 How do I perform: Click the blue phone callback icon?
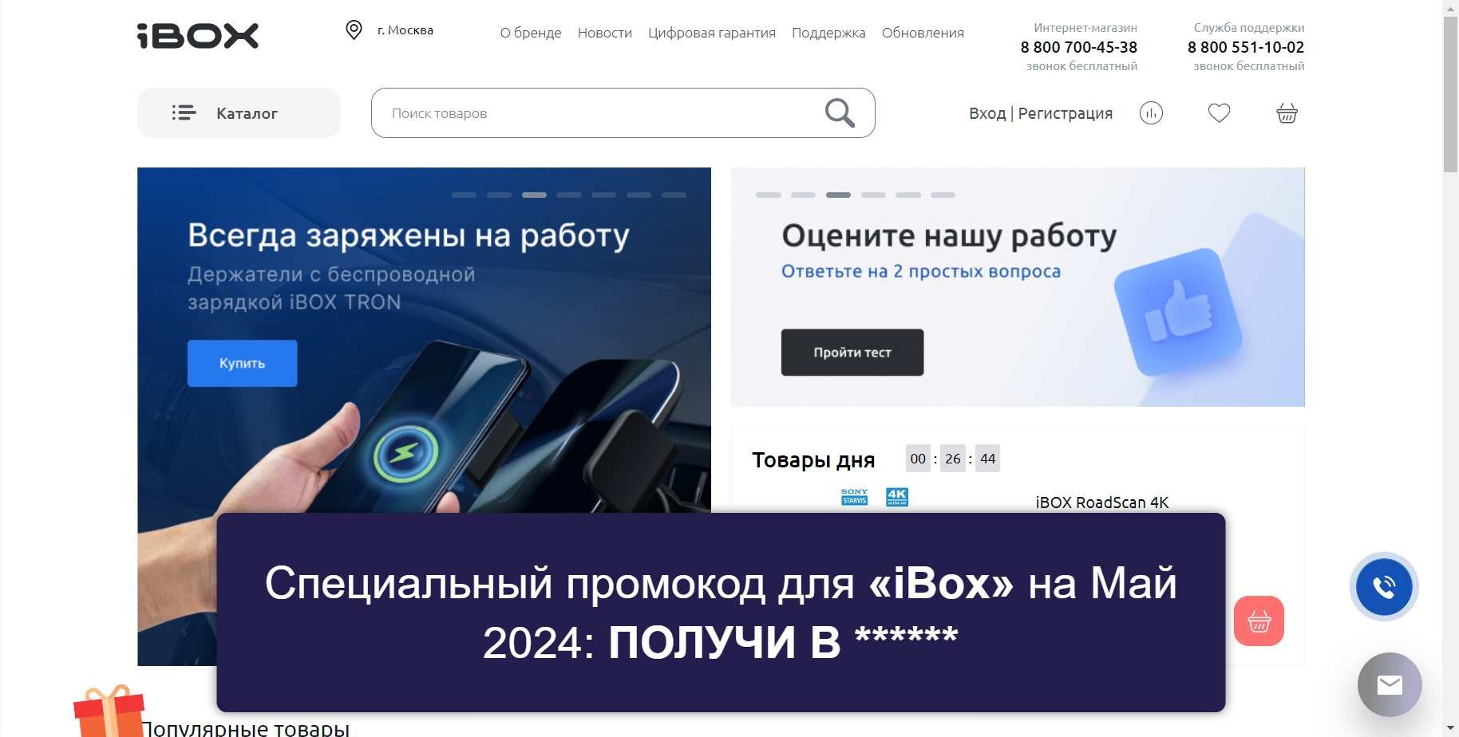click(1384, 587)
